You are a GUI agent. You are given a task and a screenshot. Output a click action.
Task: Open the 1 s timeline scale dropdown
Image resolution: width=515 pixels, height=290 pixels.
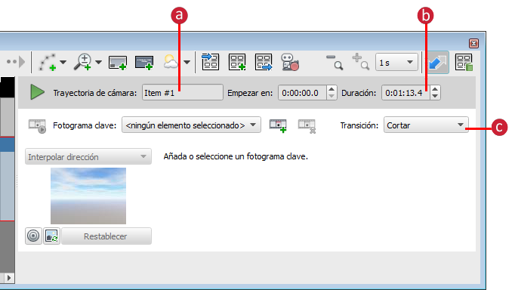click(396, 63)
